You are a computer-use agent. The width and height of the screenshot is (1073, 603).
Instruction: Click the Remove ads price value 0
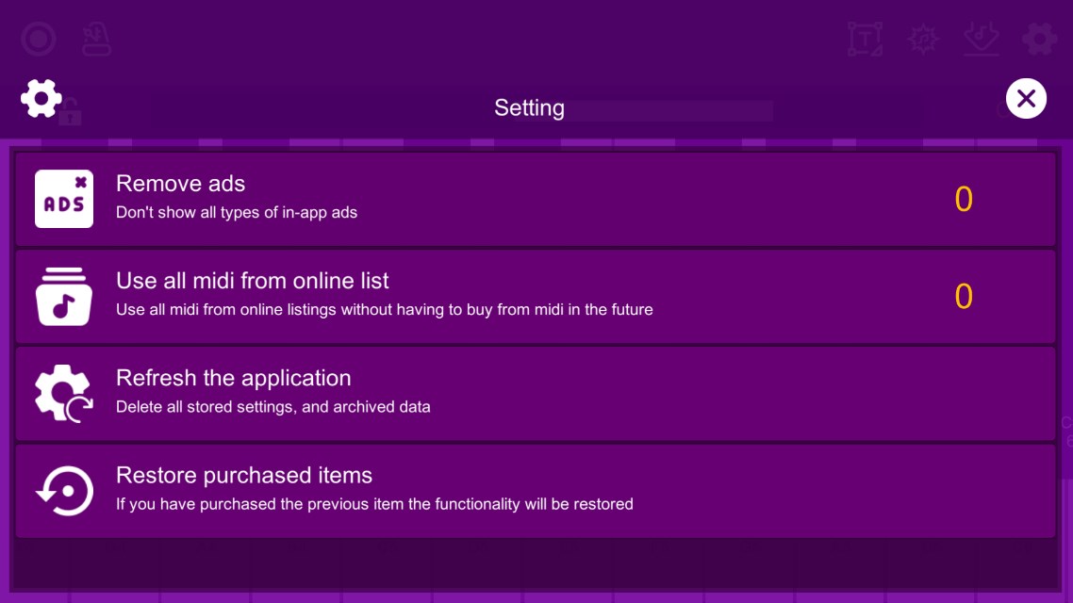coord(963,199)
